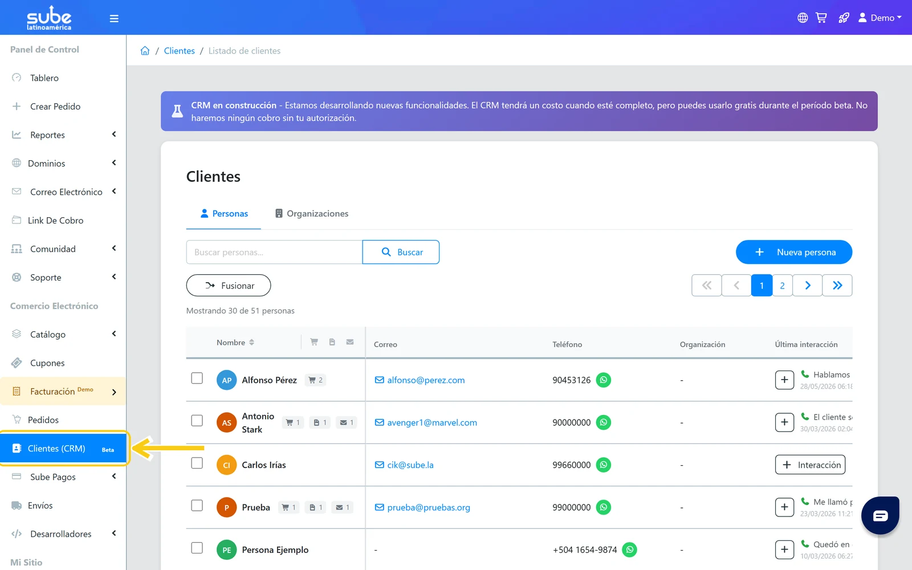Open WhatsApp for Alfonso Pérez phone
The width and height of the screenshot is (912, 570).
604,380
